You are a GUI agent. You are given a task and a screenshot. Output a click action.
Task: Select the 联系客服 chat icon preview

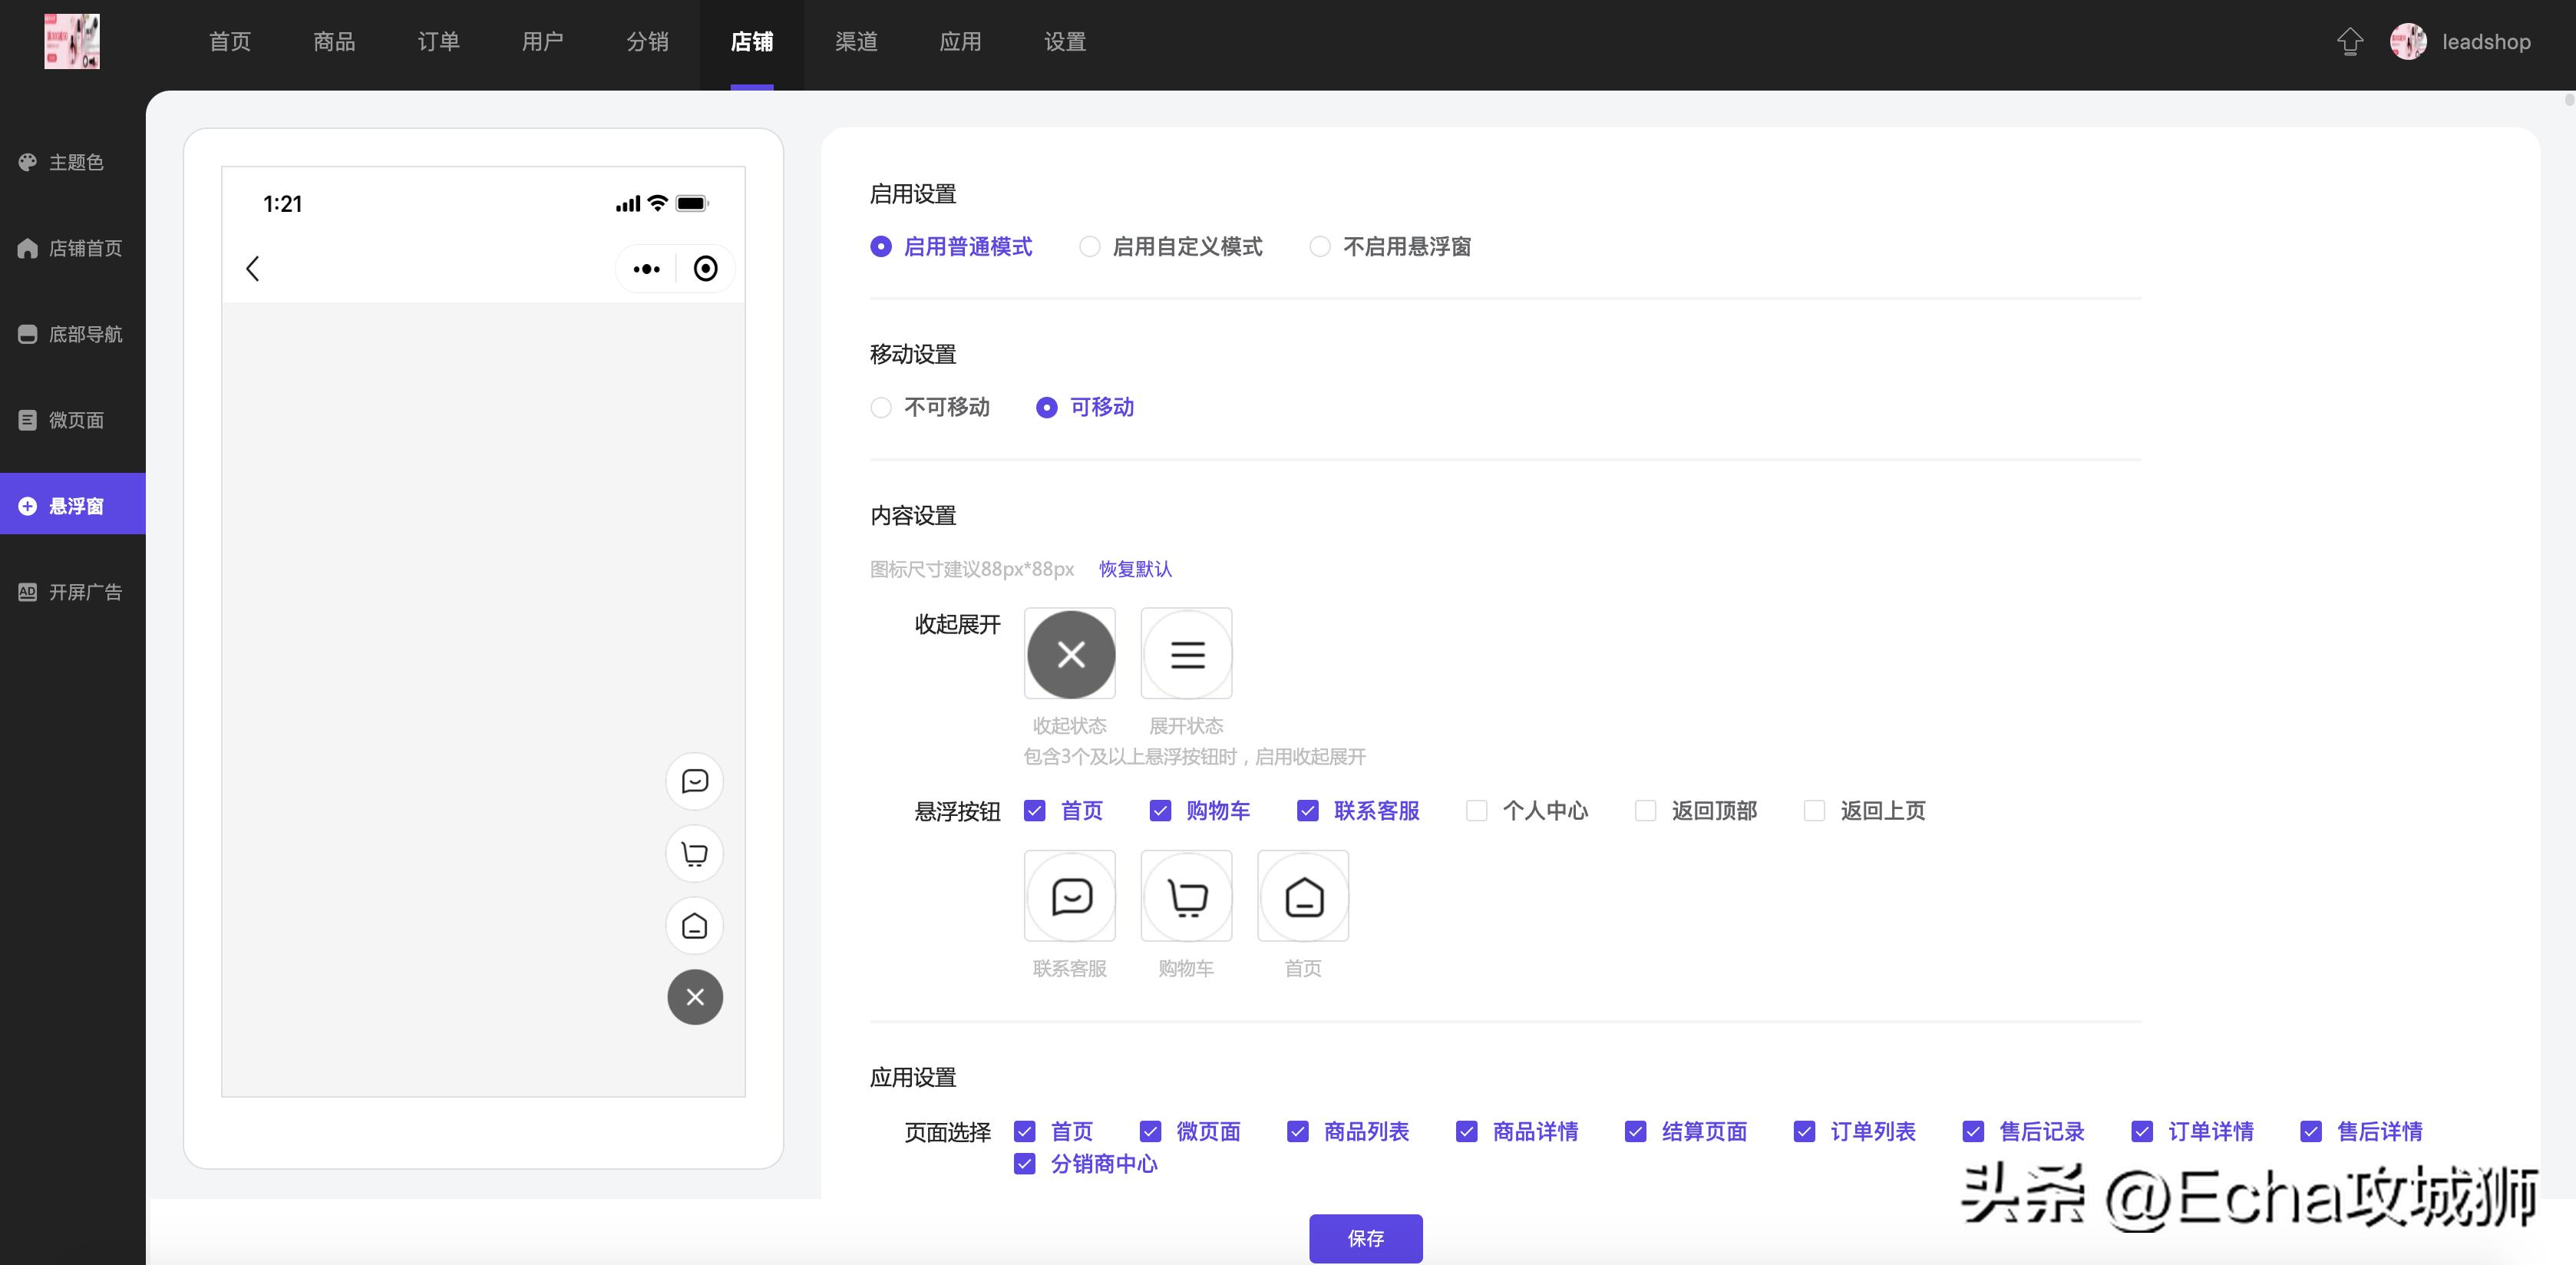[1069, 896]
